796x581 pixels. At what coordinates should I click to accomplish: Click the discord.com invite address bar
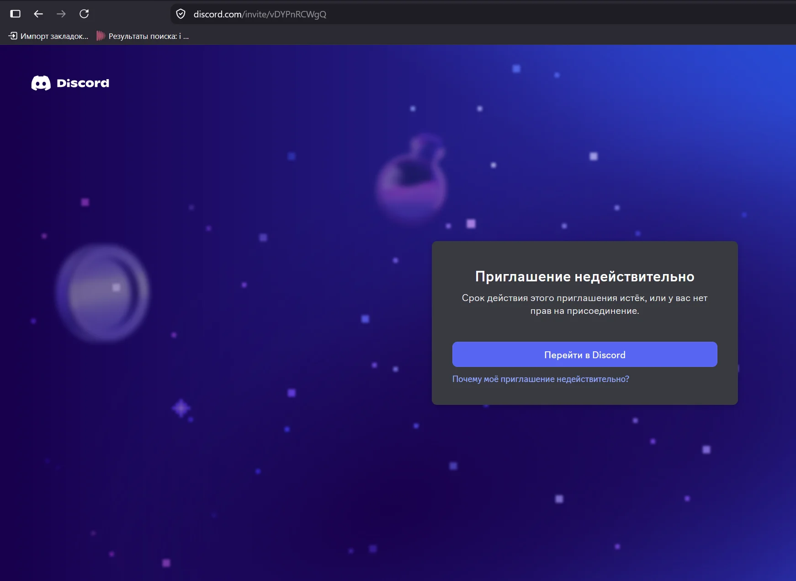(483, 14)
